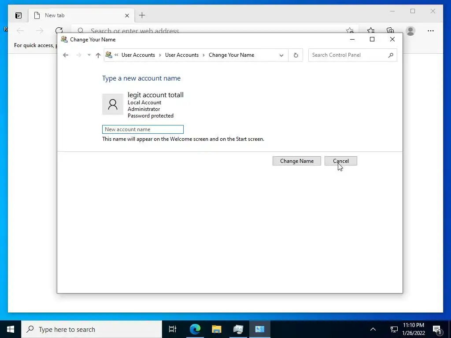Open Microsoft Edge from taskbar
451x338 pixels.
pos(195,329)
